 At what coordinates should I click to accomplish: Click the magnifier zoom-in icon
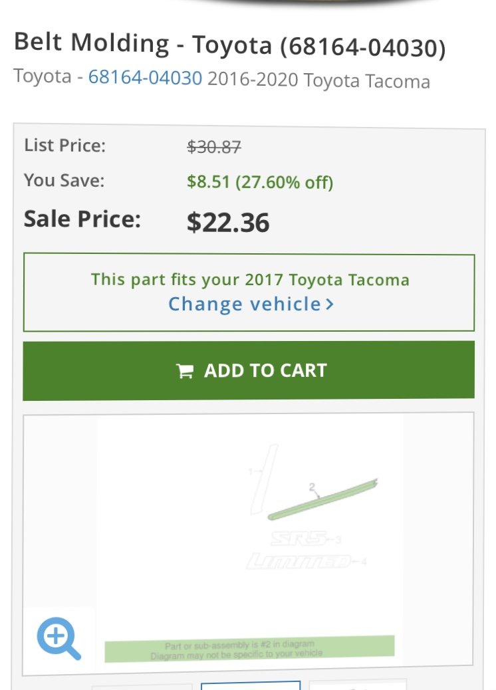pos(59,637)
